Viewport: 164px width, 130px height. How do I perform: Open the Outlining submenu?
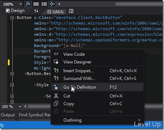[x=97, y=120]
